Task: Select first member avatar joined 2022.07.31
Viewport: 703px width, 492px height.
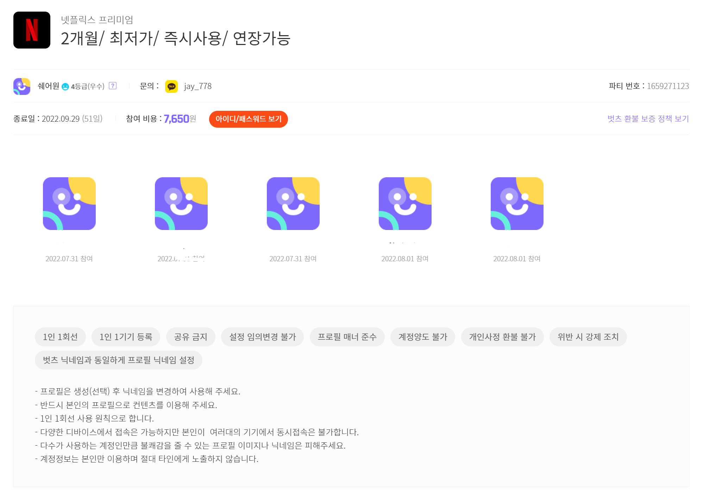Action: 69,204
